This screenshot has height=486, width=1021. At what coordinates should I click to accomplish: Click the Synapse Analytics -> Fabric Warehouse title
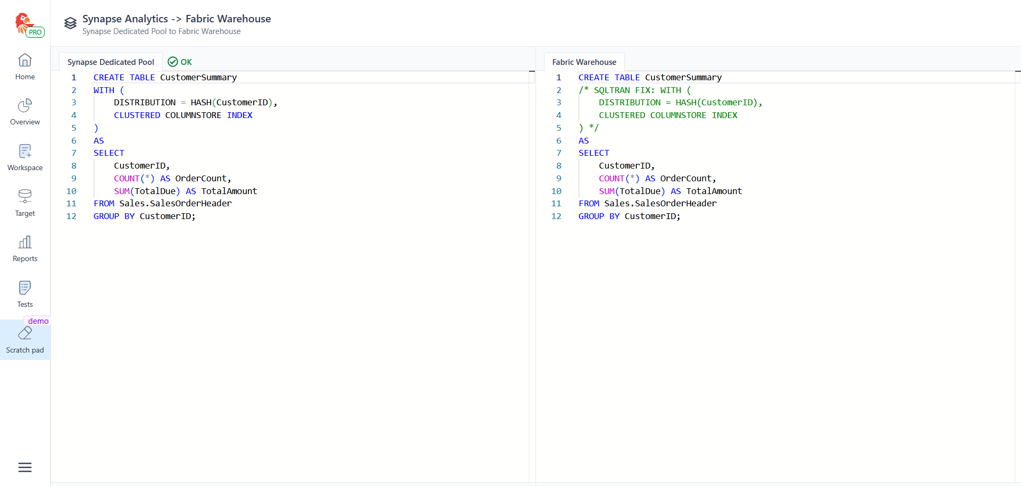click(x=177, y=19)
